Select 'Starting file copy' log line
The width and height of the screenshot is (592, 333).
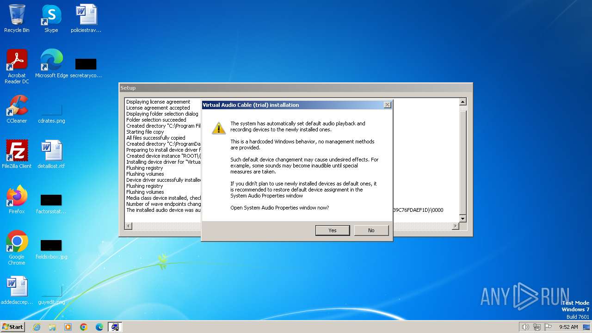click(x=145, y=132)
